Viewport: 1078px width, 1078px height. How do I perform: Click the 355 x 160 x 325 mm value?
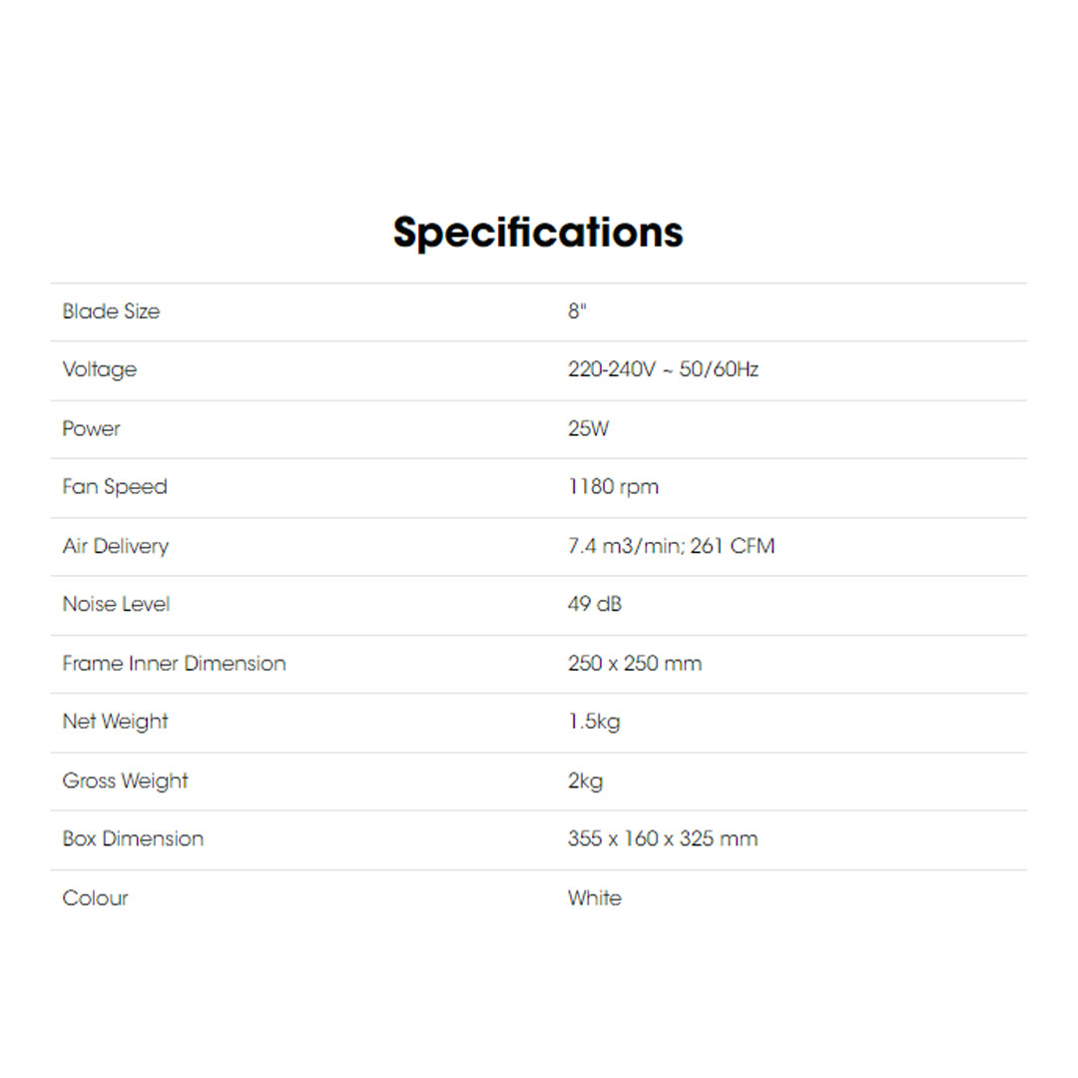click(662, 839)
